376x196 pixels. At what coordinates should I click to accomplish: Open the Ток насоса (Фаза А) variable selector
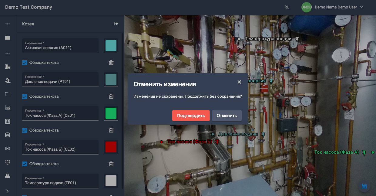60,113
